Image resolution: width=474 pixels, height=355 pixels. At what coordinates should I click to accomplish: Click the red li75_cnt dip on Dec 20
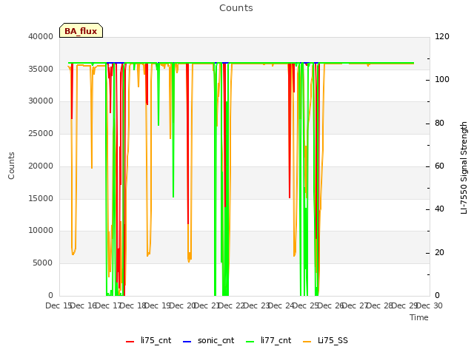(187, 223)
